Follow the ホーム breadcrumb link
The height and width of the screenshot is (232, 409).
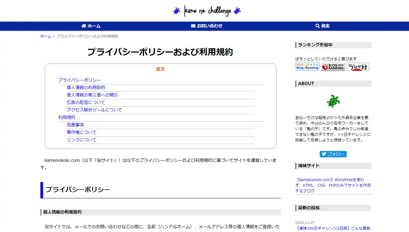click(45, 36)
